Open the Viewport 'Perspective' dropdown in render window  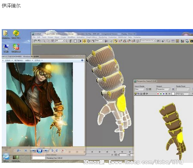(163, 89)
